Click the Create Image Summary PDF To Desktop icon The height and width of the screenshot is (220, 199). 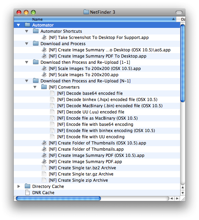(44, 56)
